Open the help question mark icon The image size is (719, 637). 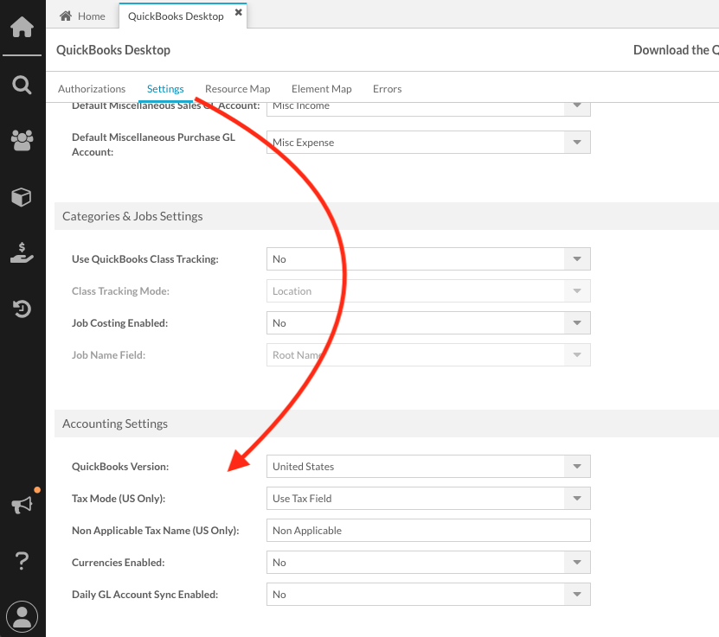pyautogui.click(x=22, y=561)
